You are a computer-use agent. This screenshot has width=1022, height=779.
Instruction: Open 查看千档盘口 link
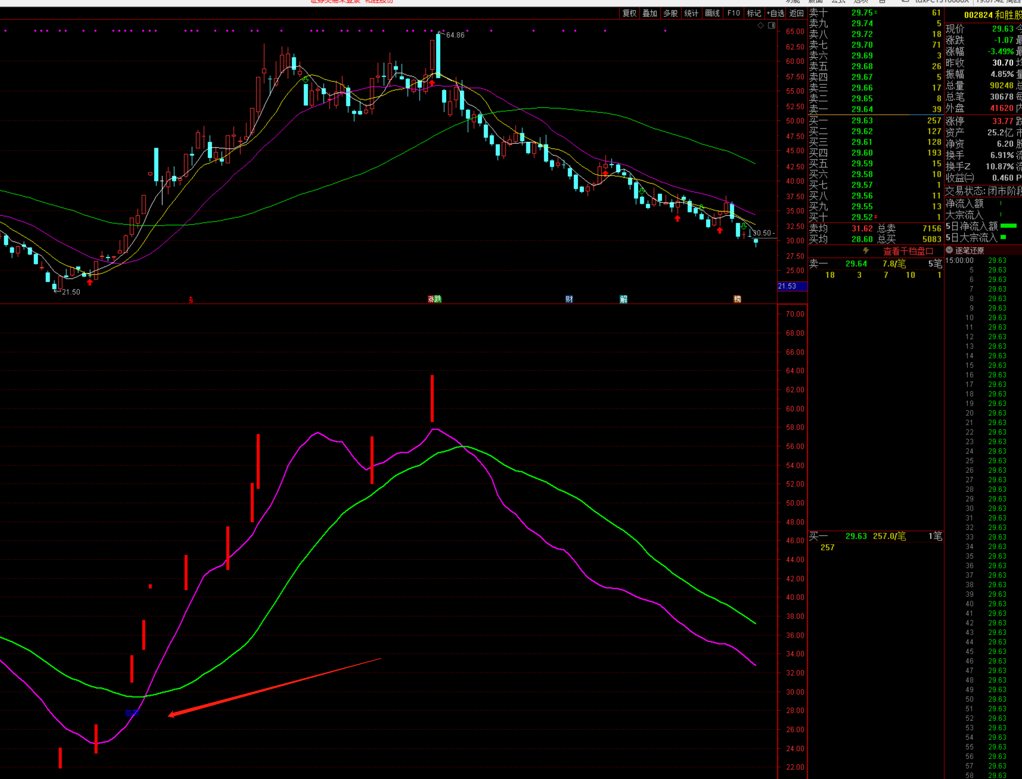coord(908,251)
